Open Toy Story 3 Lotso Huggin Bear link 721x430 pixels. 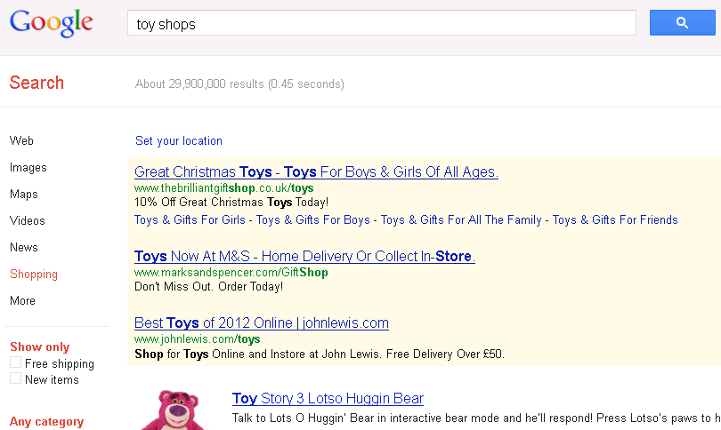[328, 398]
